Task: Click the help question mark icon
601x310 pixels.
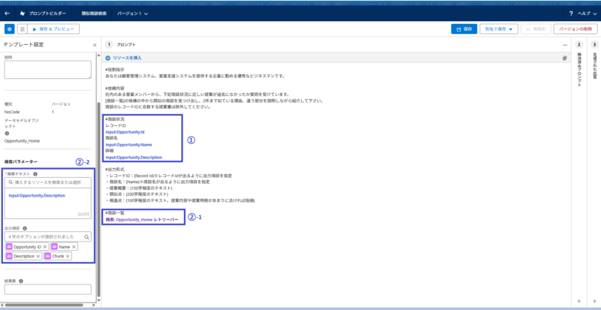Action: 572,14
